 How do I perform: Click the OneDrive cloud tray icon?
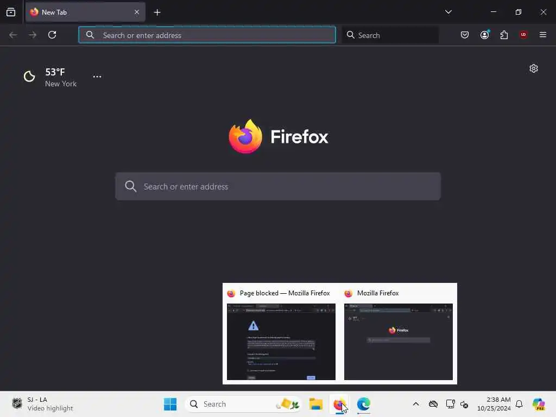(433, 404)
